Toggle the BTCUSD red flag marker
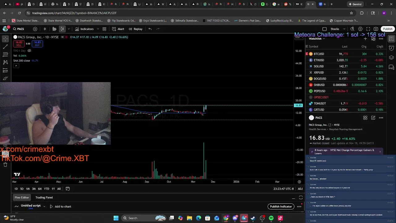 pyautogui.click(x=307, y=54)
